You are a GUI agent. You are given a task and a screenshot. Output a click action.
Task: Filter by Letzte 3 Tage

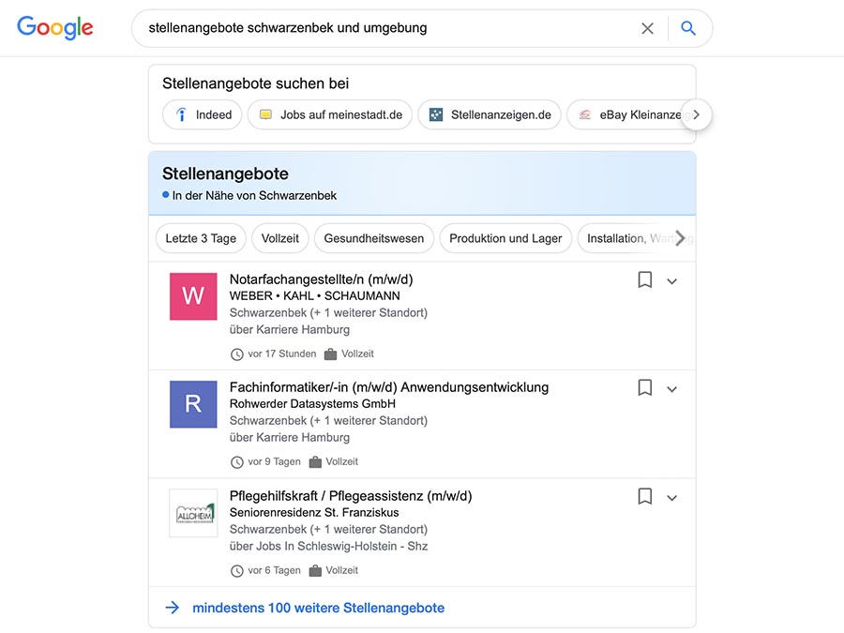(x=201, y=238)
